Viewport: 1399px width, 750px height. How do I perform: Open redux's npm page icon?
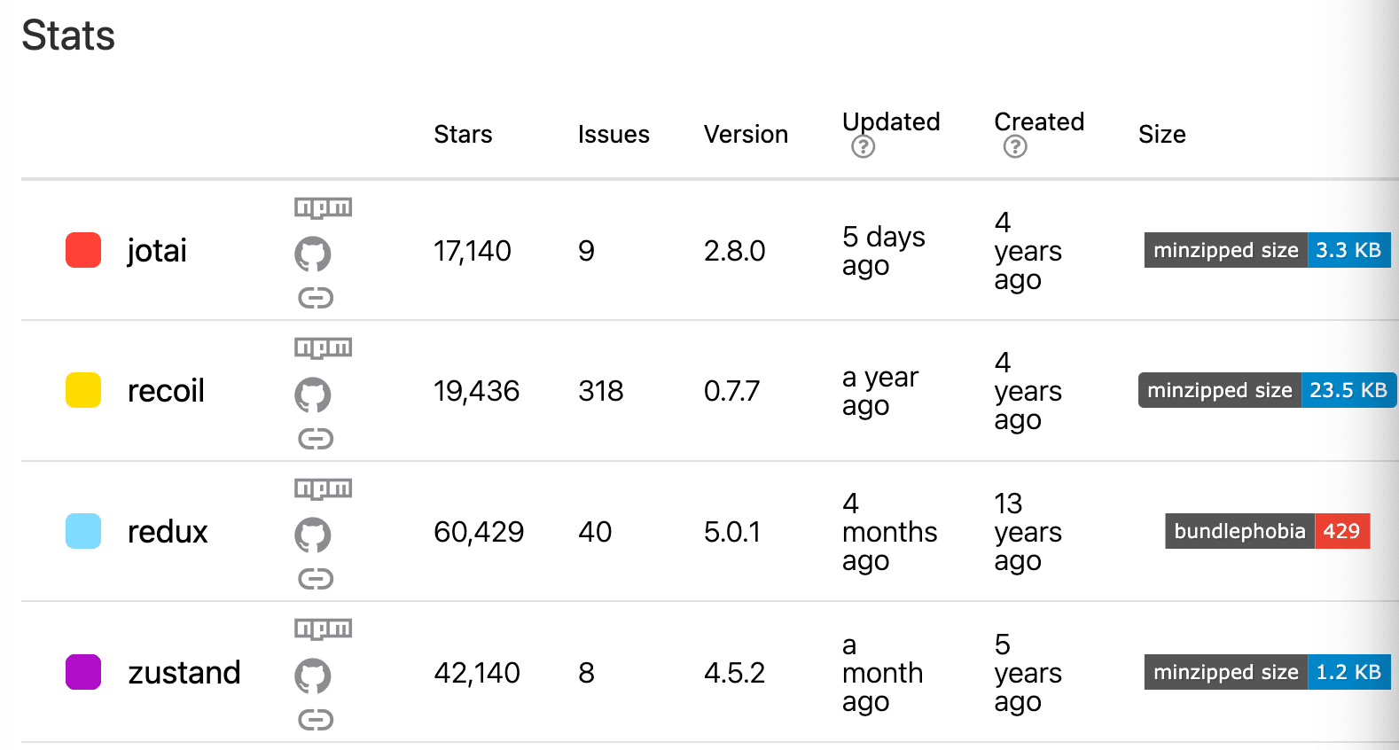pos(323,488)
